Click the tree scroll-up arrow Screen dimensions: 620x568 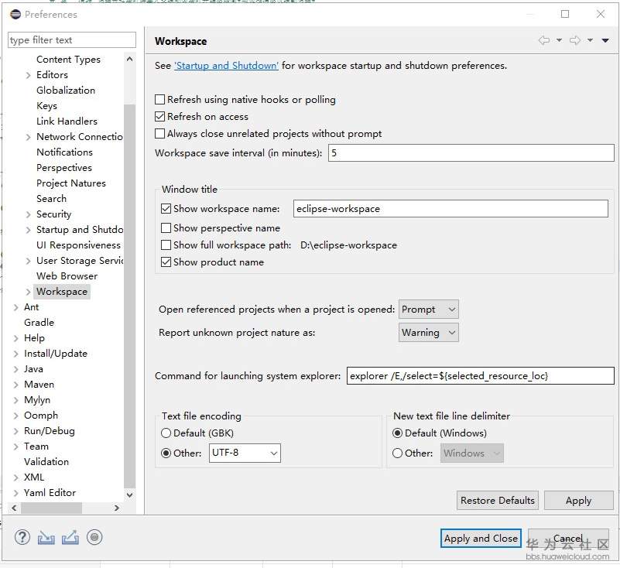129,59
